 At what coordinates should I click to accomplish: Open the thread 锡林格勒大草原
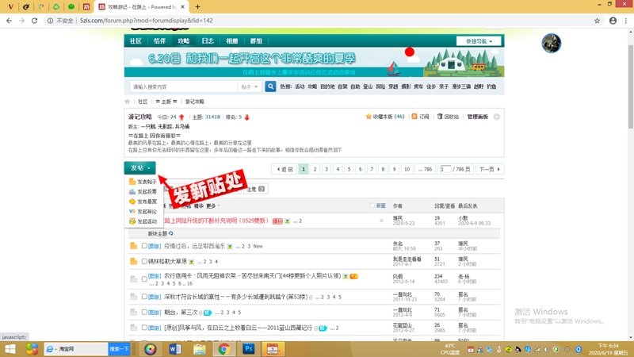point(167,262)
